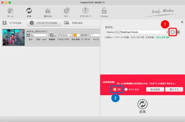The image size is (185, 122).
Task: Click the resolution 1920x1080 value
Action: point(63,39)
